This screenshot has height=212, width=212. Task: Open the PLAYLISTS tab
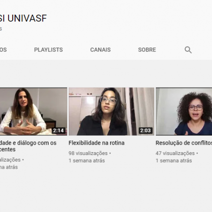tap(49, 50)
